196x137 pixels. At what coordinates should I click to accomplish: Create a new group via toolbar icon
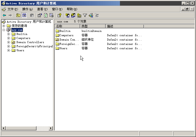tap(73, 15)
